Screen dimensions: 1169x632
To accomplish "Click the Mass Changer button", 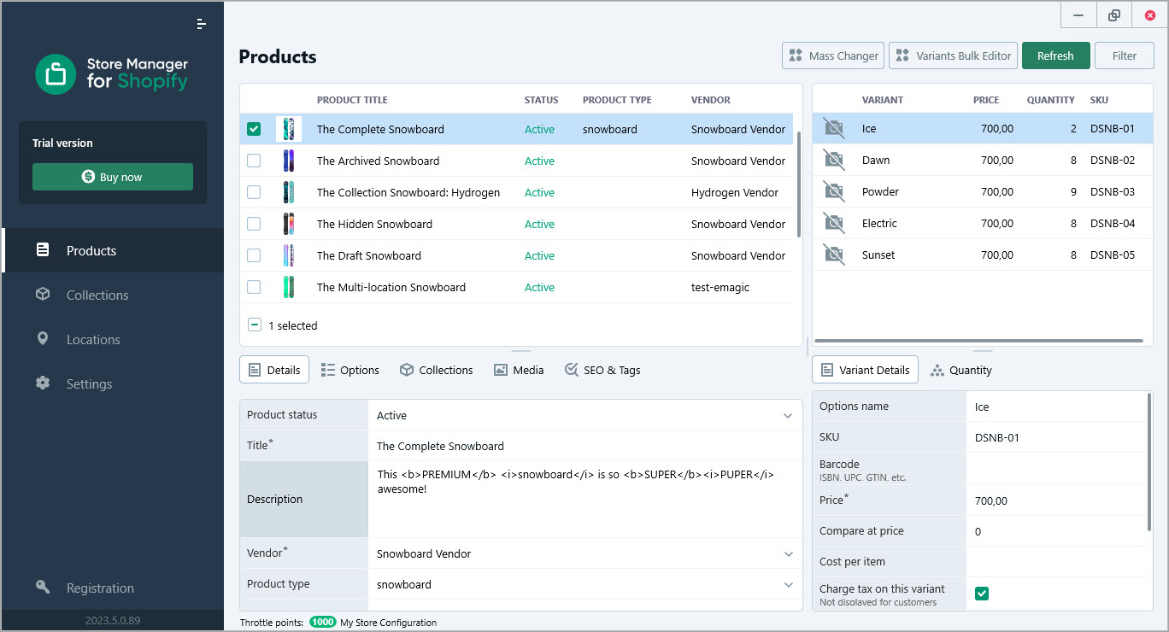I will [x=833, y=56].
